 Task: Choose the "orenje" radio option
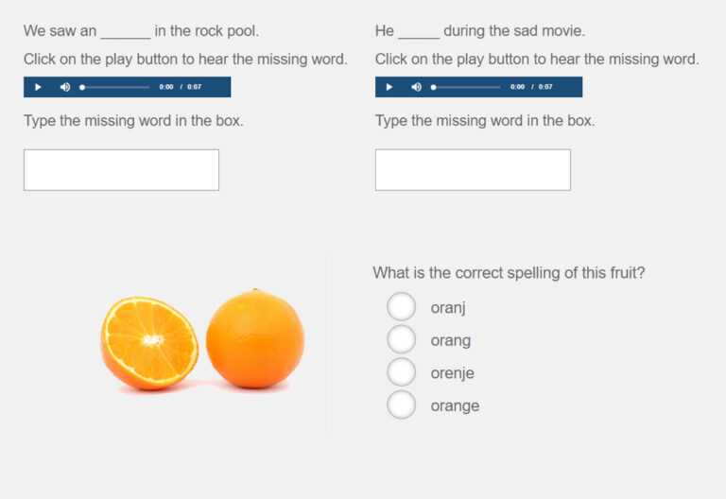[402, 372]
